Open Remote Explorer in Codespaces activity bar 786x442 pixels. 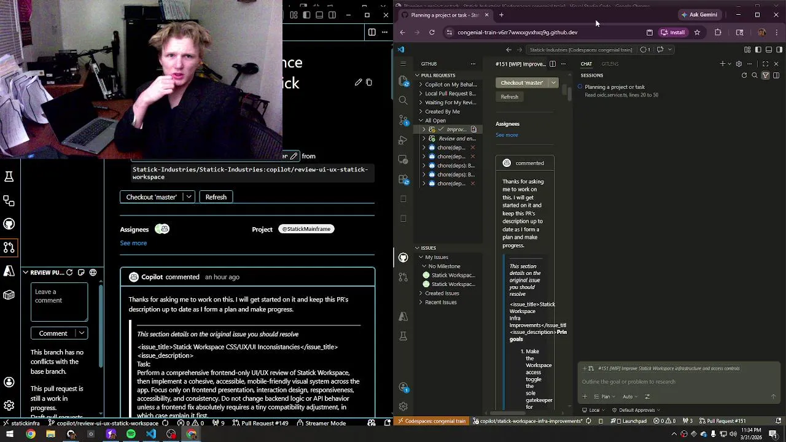pos(403,160)
